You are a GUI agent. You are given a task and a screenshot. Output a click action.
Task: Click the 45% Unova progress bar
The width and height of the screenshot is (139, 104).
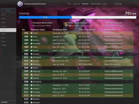coord(77,17)
